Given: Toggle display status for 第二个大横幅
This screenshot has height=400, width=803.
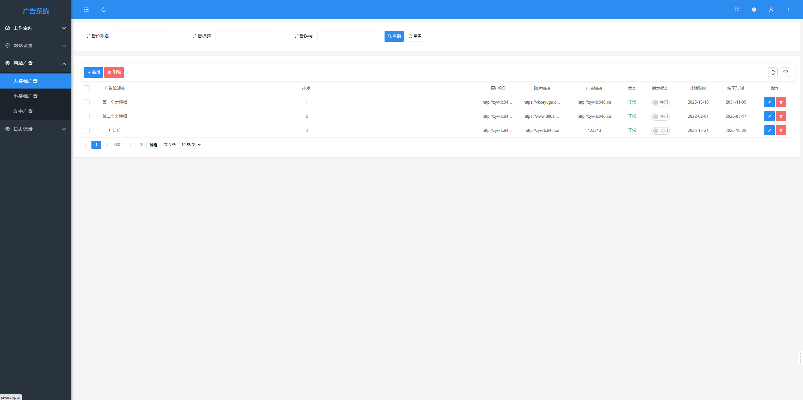Looking at the screenshot, I should coord(660,116).
